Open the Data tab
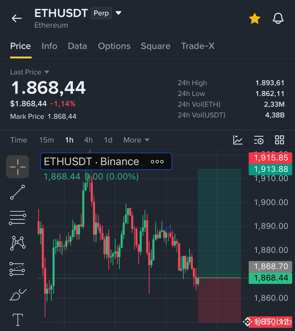Viewport: 295px width, 331px height. click(77, 46)
